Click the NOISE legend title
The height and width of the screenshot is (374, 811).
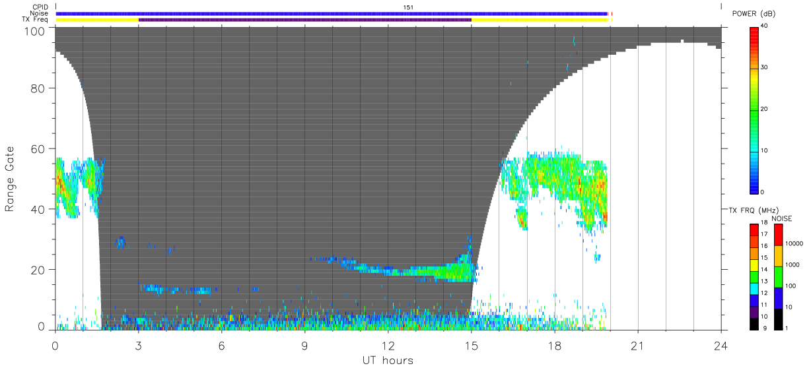(x=782, y=218)
